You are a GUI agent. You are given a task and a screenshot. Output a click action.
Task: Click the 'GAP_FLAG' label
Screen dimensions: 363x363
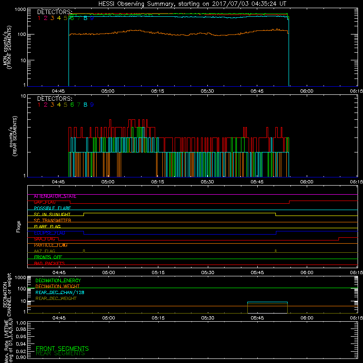[44, 202]
